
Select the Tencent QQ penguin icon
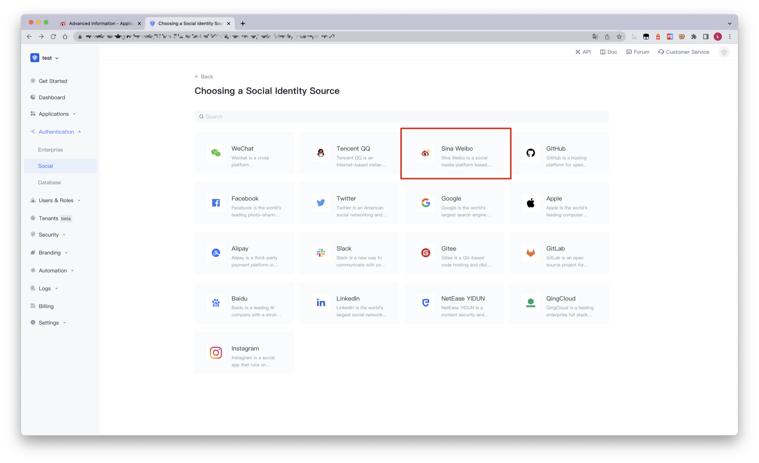coord(321,153)
